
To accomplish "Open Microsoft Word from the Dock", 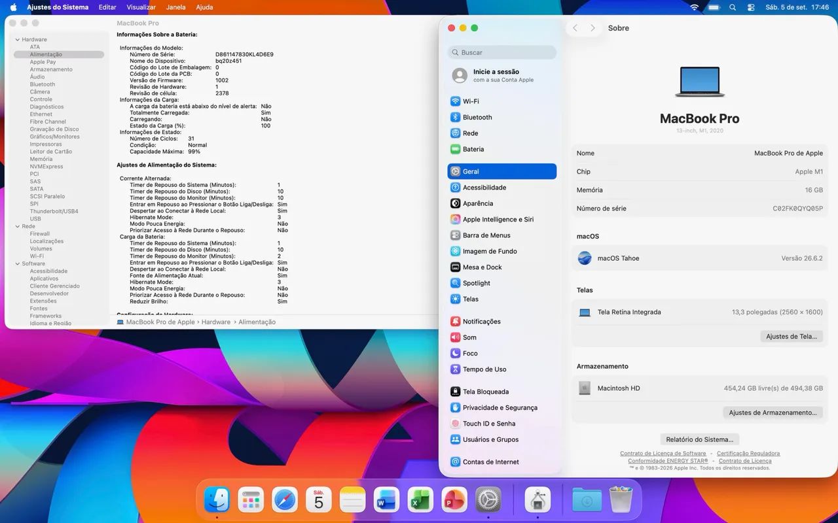I will (x=386, y=500).
